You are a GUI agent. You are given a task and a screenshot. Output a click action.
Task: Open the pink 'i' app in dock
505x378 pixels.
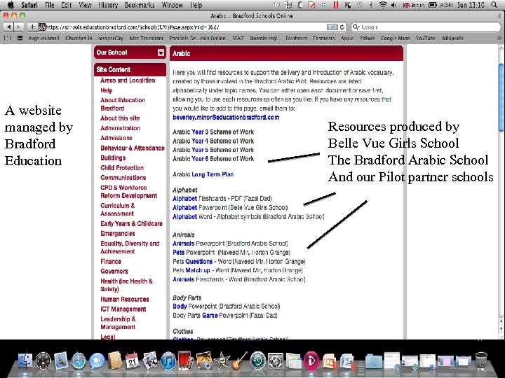tap(311, 360)
